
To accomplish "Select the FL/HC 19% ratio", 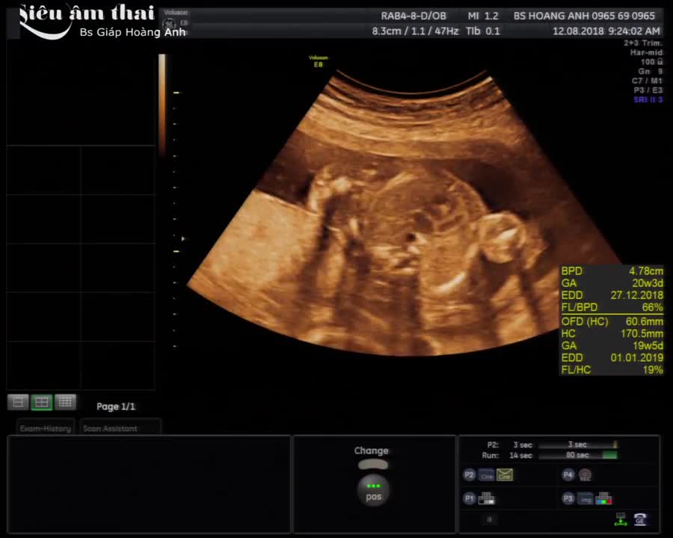I will click(x=612, y=369).
